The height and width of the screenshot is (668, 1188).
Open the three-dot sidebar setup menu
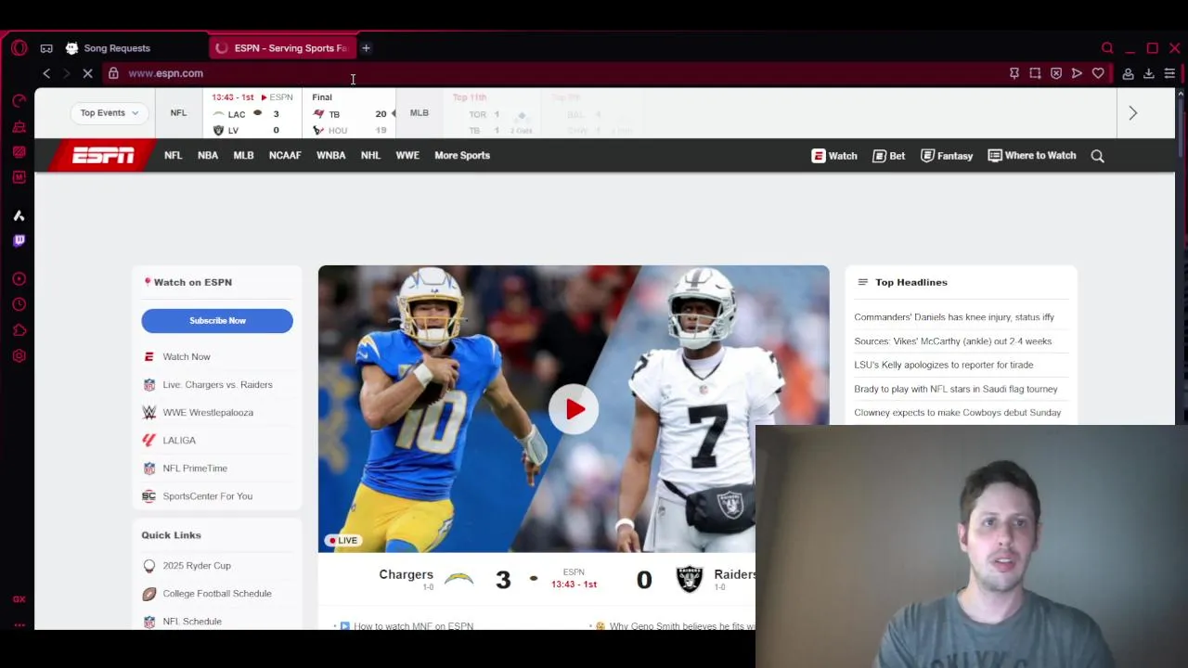(19, 625)
